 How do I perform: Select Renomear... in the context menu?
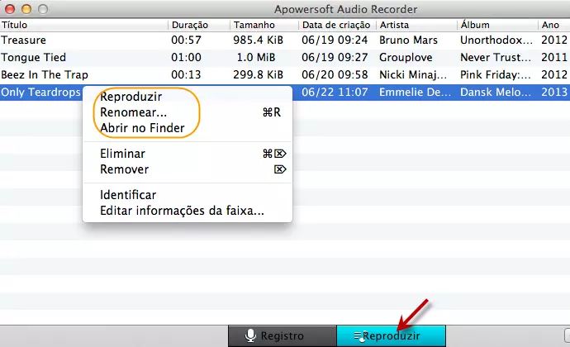[133, 112]
